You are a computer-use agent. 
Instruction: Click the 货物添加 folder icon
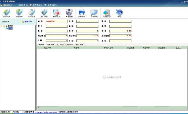tap(94, 13)
